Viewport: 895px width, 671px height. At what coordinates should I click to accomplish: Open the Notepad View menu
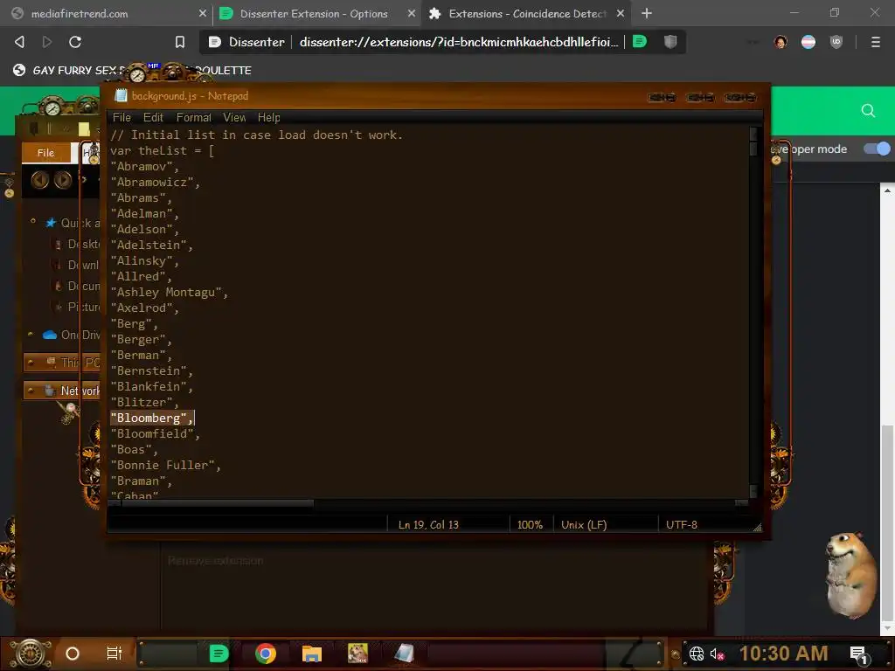point(234,118)
